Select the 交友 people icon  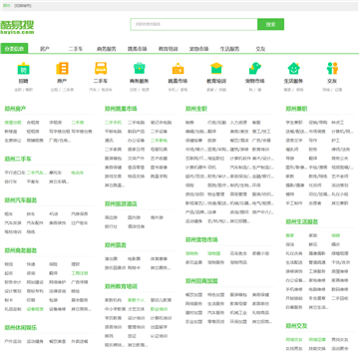pyautogui.click(x=332, y=68)
